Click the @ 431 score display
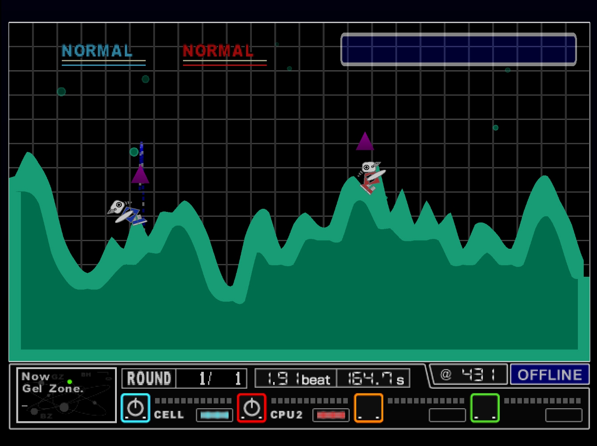Viewport: 597px width, 446px height. click(468, 374)
